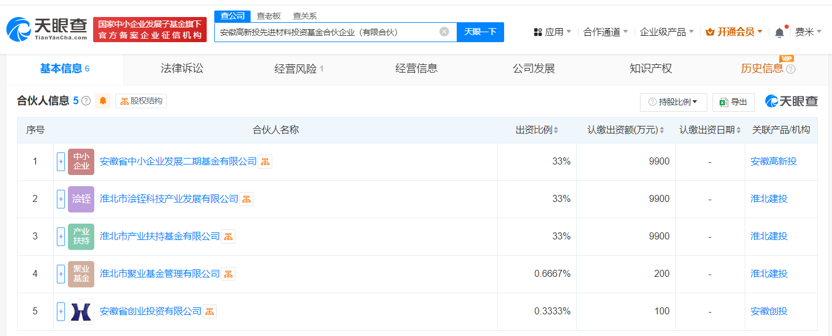Open 淮北建投 link in row 2
This screenshot has height=336, width=832.
pos(769,199)
